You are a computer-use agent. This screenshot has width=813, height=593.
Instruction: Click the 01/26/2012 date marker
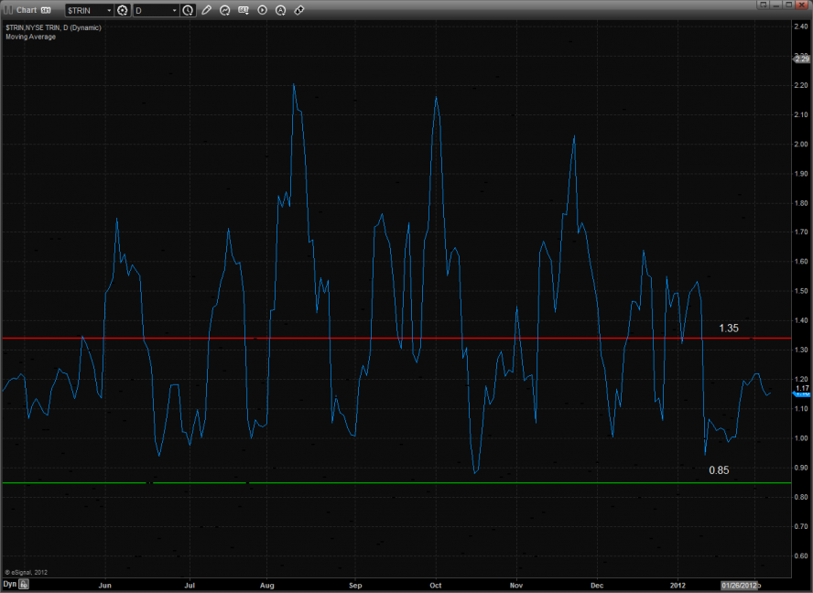(x=739, y=586)
